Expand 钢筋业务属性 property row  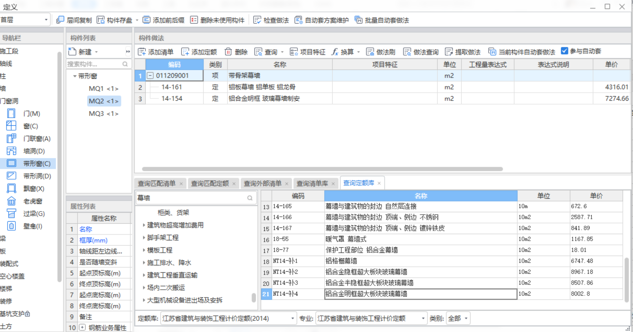click(83, 327)
